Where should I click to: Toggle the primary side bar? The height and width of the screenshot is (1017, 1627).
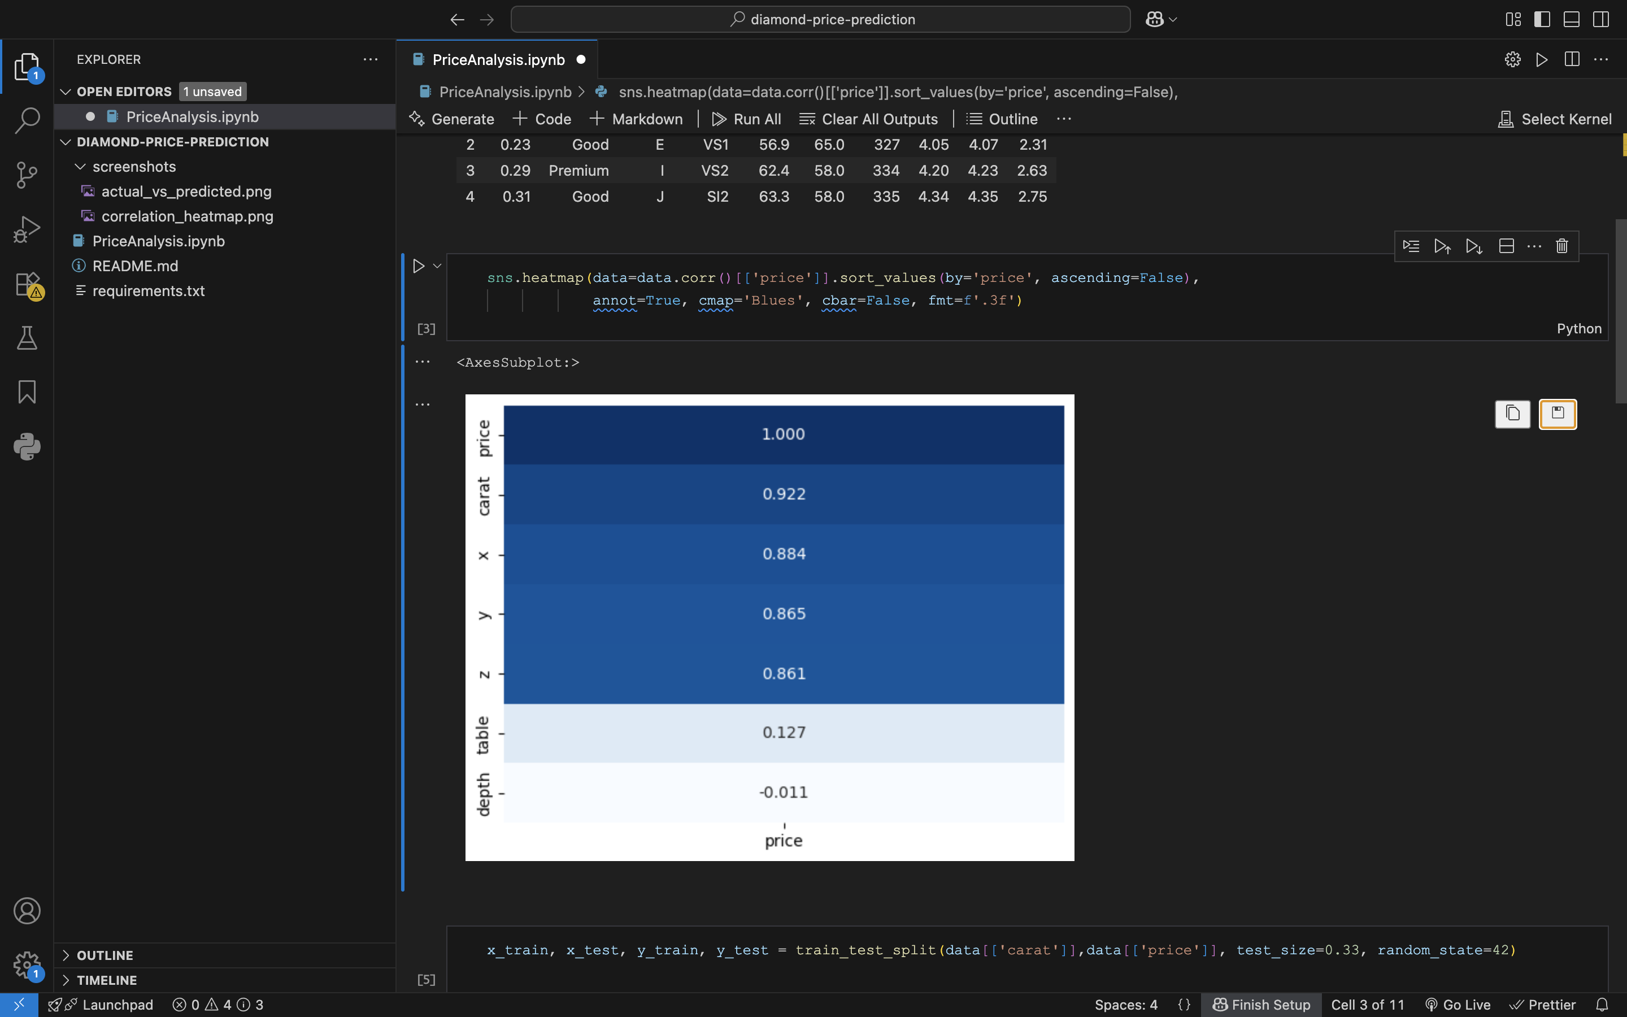pyautogui.click(x=1542, y=20)
